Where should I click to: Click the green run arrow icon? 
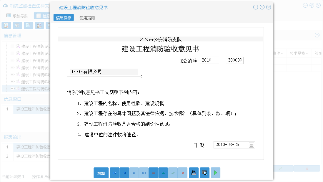215,173
